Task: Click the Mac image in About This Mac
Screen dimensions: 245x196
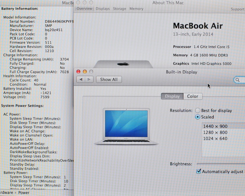Action: (x=123, y=64)
